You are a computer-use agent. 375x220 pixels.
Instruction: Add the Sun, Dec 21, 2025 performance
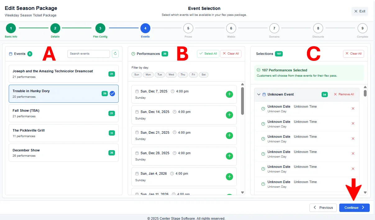pos(229,136)
